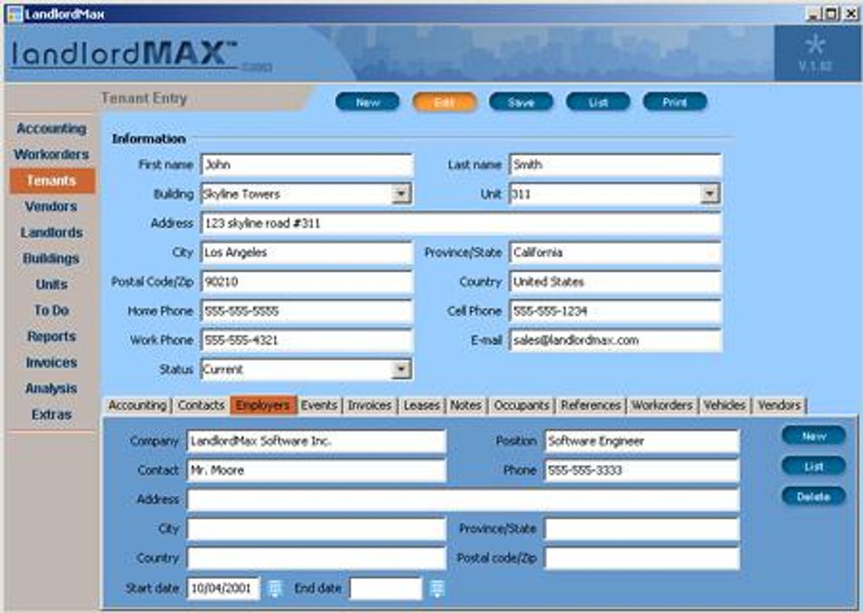
Task: Click the employer Company field
Action: coord(316,441)
